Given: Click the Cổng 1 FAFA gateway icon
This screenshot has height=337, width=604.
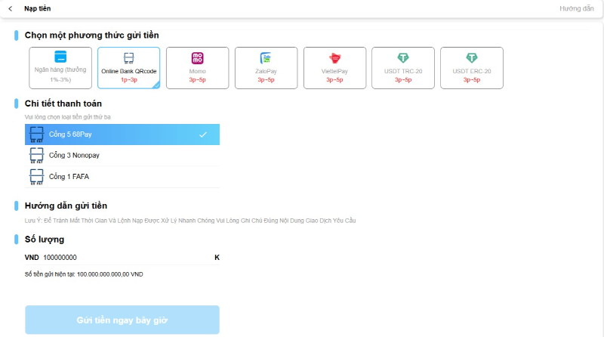Looking at the screenshot, I should click(x=36, y=177).
